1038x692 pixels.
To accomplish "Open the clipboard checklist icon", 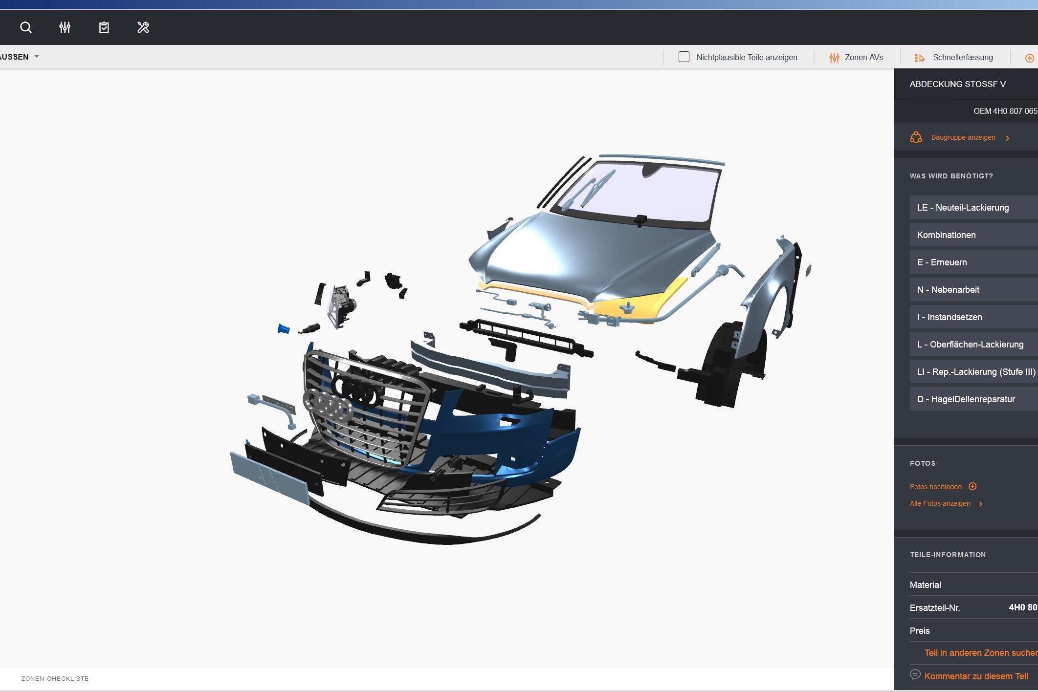I will point(104,27).
